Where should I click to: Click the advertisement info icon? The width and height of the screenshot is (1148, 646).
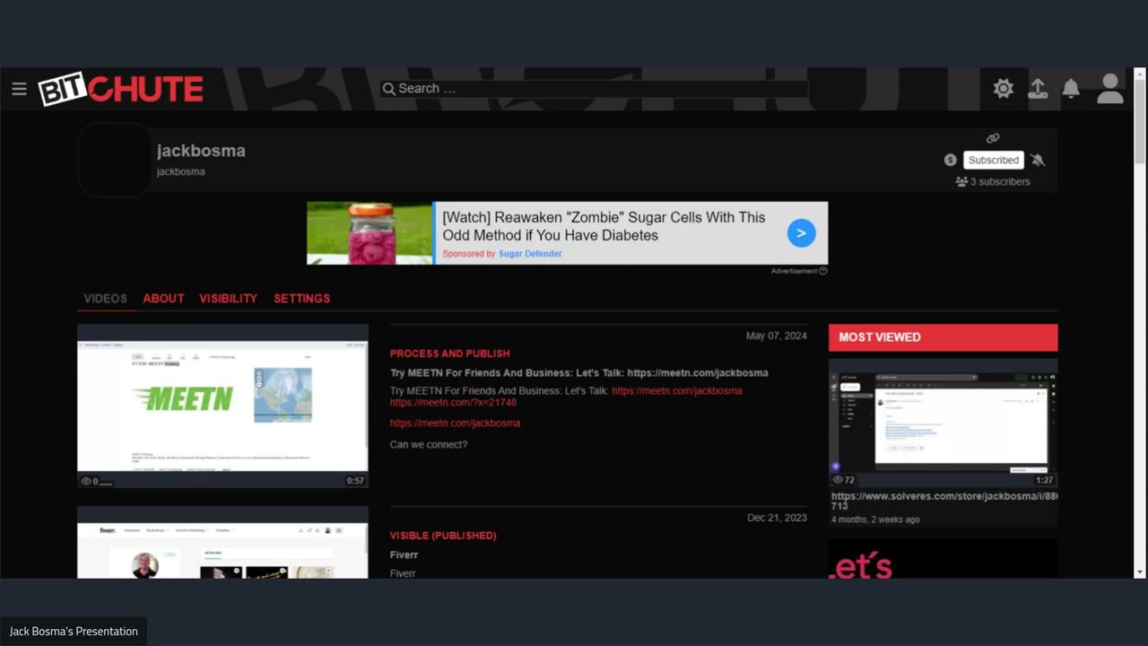coord(822,271)
